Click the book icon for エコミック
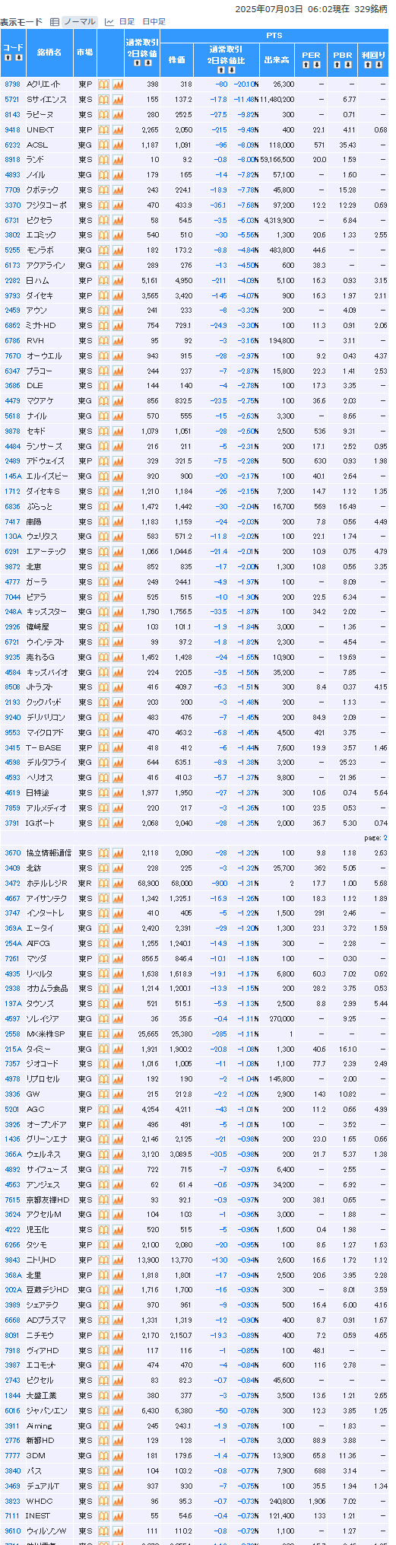Image resolution: width=396 pixels, height=1545 pixels. (x=104, y=235)
